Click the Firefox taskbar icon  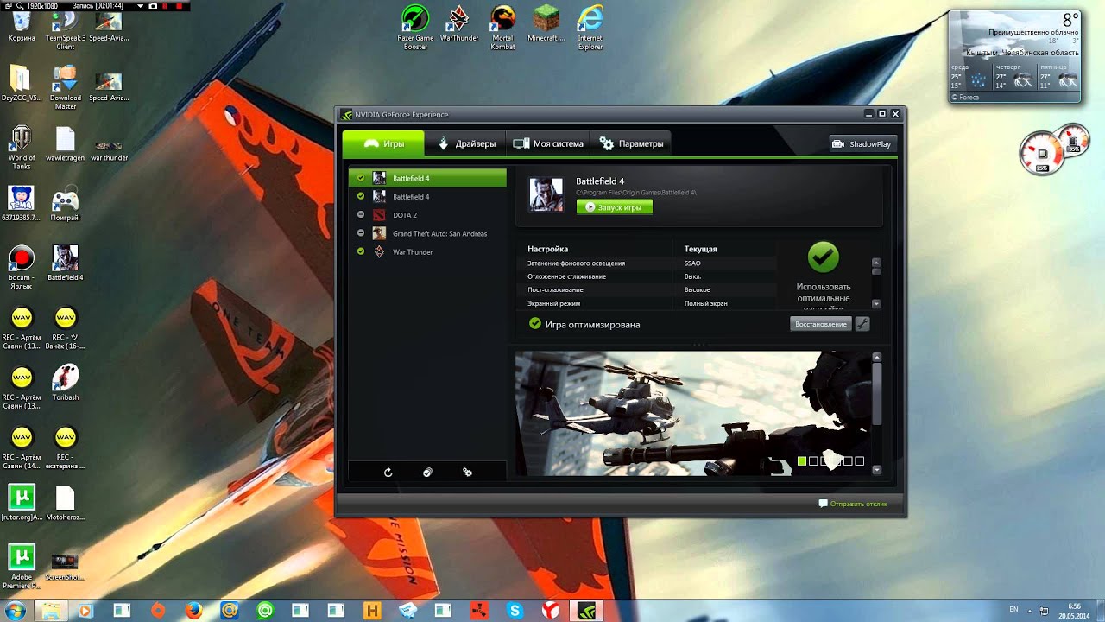coord(193,611)
